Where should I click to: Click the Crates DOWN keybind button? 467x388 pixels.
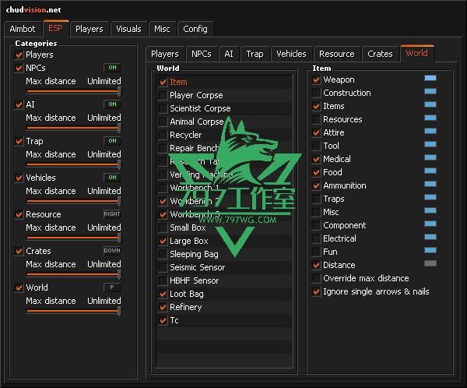(x=112, y=251)
